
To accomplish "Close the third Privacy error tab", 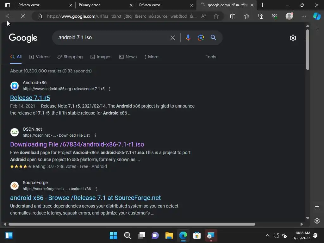I will pos(191,5).
